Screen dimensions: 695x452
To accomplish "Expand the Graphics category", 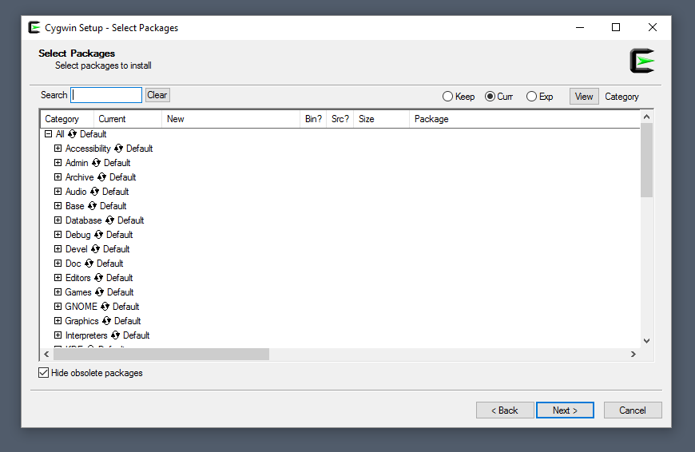I will coord(58,320).
